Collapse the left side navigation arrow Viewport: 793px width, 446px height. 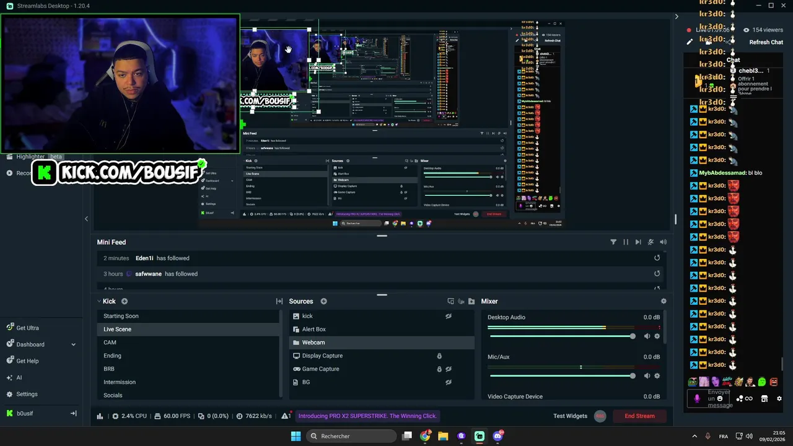tap(86, 219)
